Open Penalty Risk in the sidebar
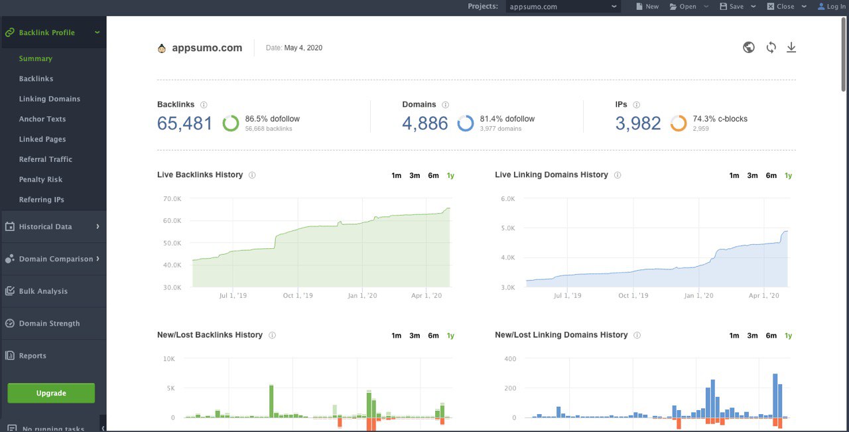 pos(40,180)
